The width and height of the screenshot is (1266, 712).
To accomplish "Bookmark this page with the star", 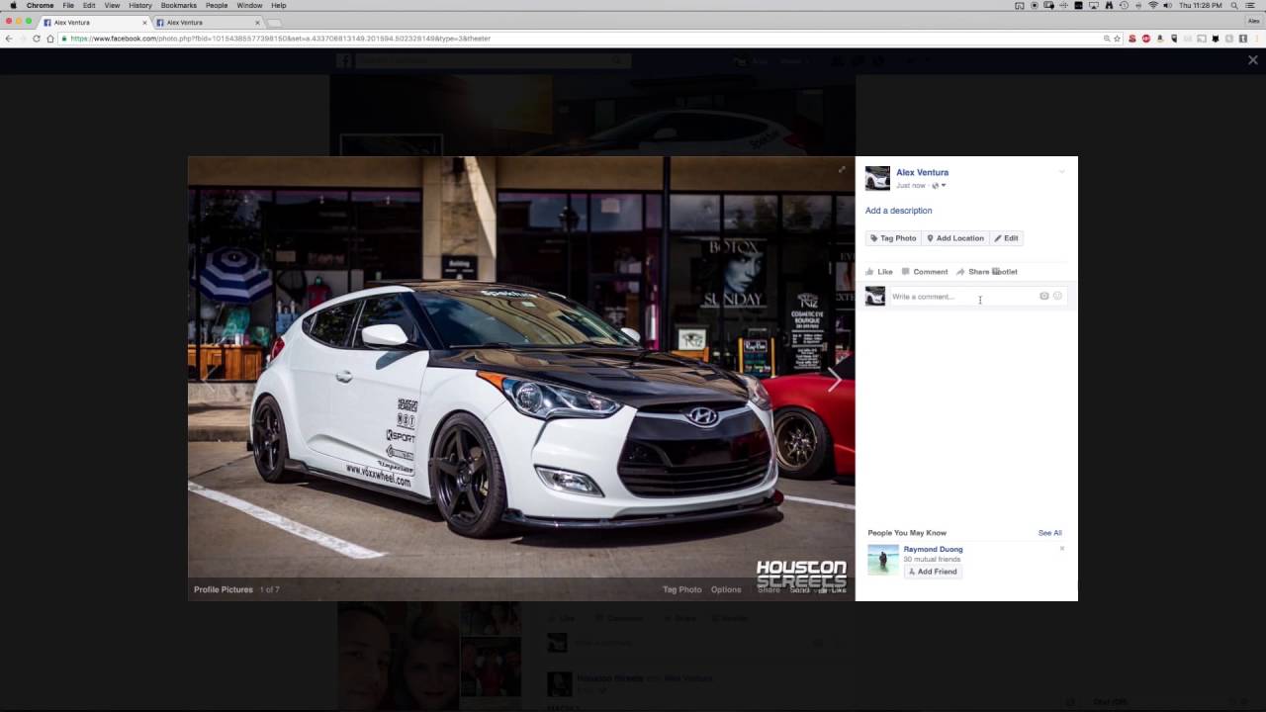I will click(x=1117, y=39).
